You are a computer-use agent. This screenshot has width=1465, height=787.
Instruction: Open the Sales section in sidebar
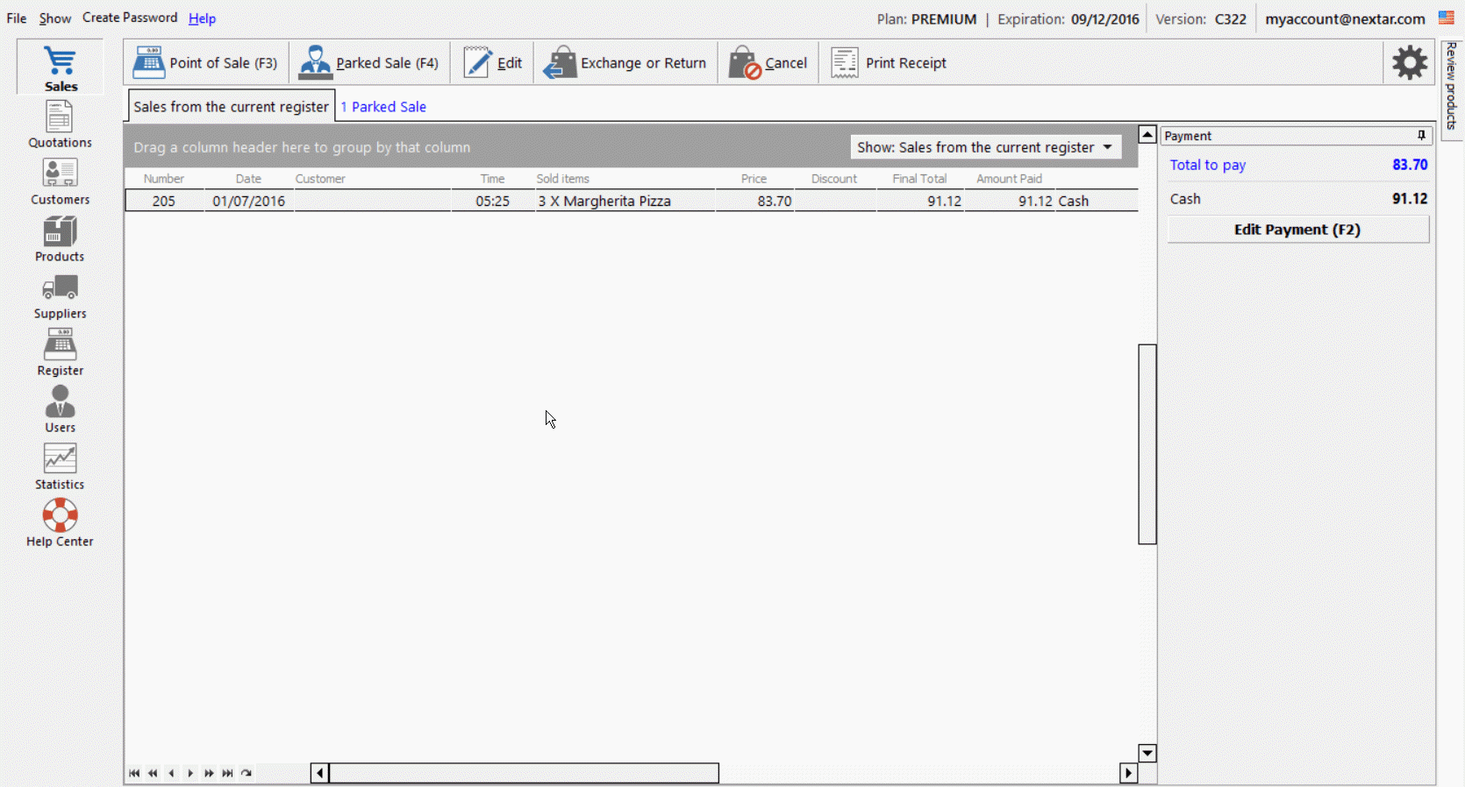click(61, 68)
